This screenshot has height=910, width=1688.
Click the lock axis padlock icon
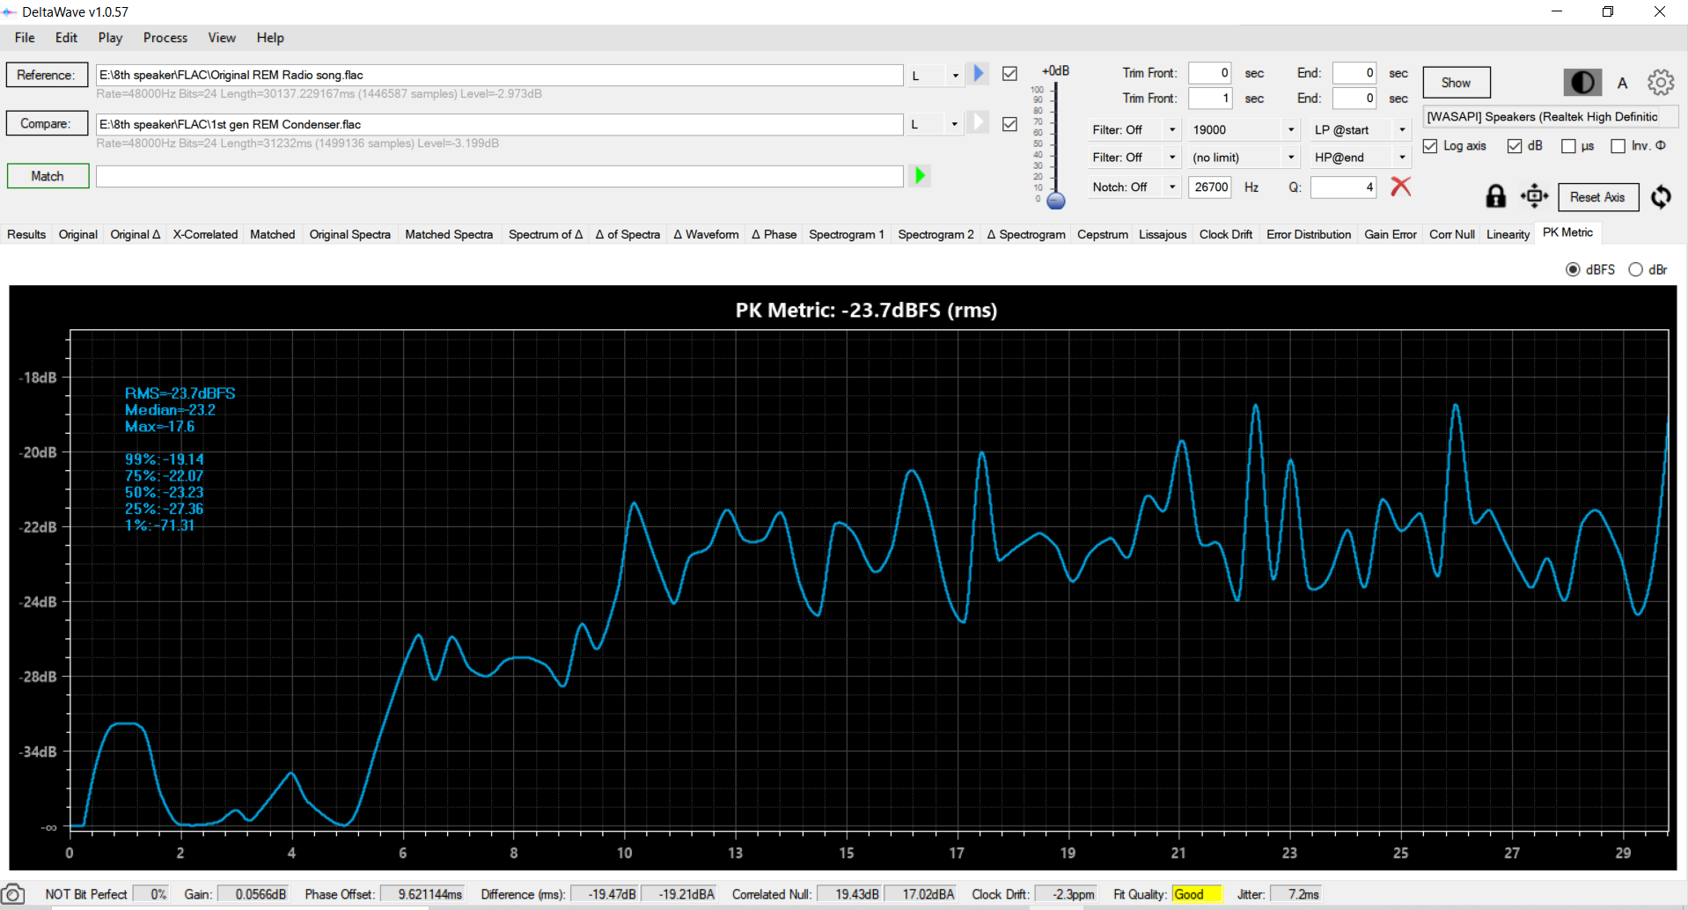tap(1495, 196)
